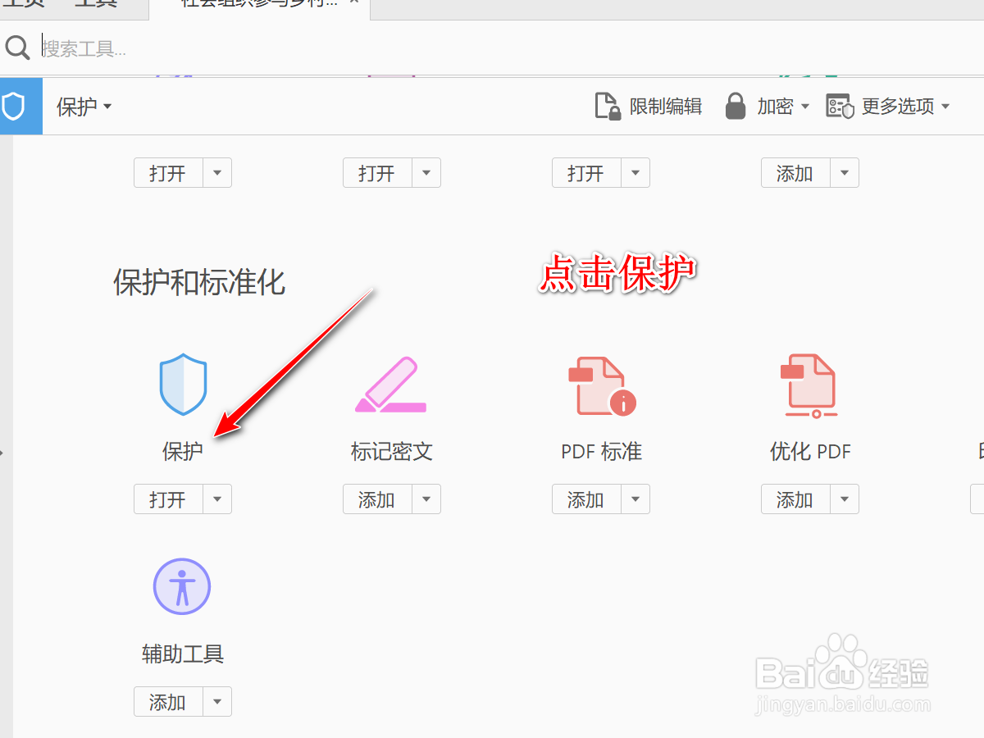Click the 标记密文 highlighter icon
The height and width of the screenshot is (738, 984).
(x=391, y=385)
